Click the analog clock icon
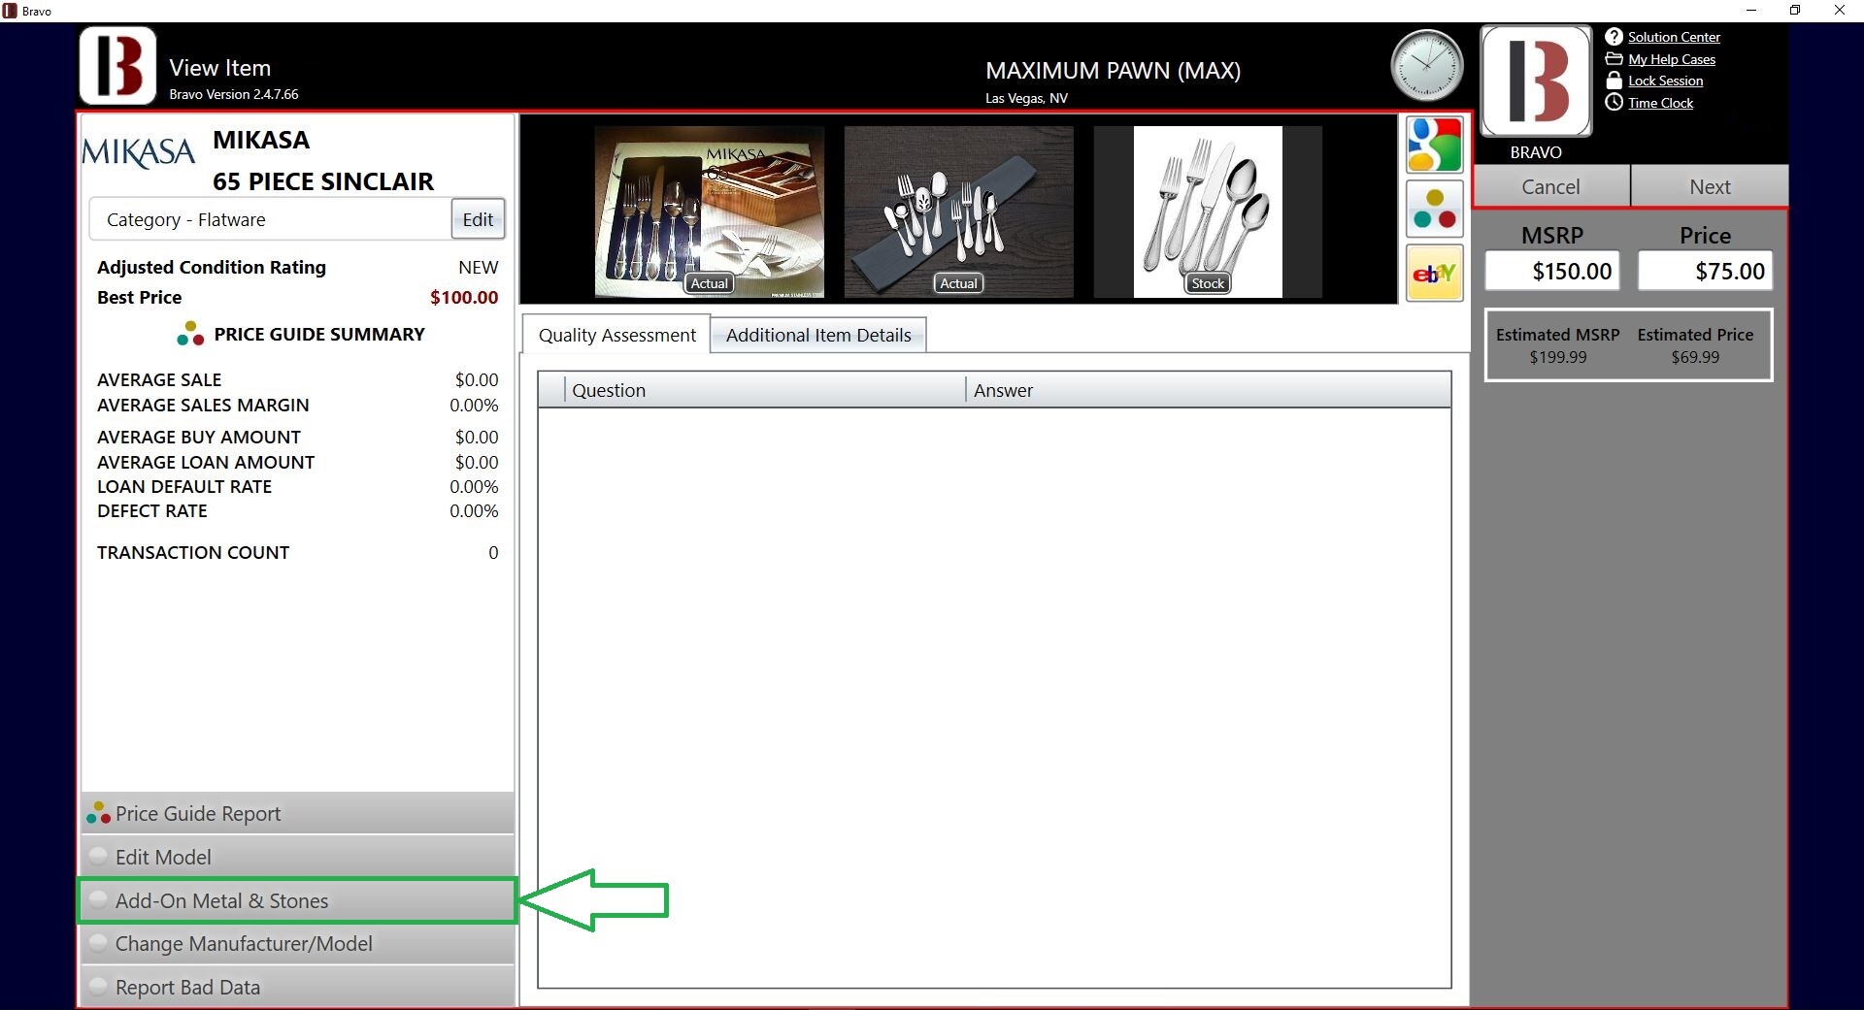The width and height of the screenshot is (1864, 1010). coord(1426,66)
